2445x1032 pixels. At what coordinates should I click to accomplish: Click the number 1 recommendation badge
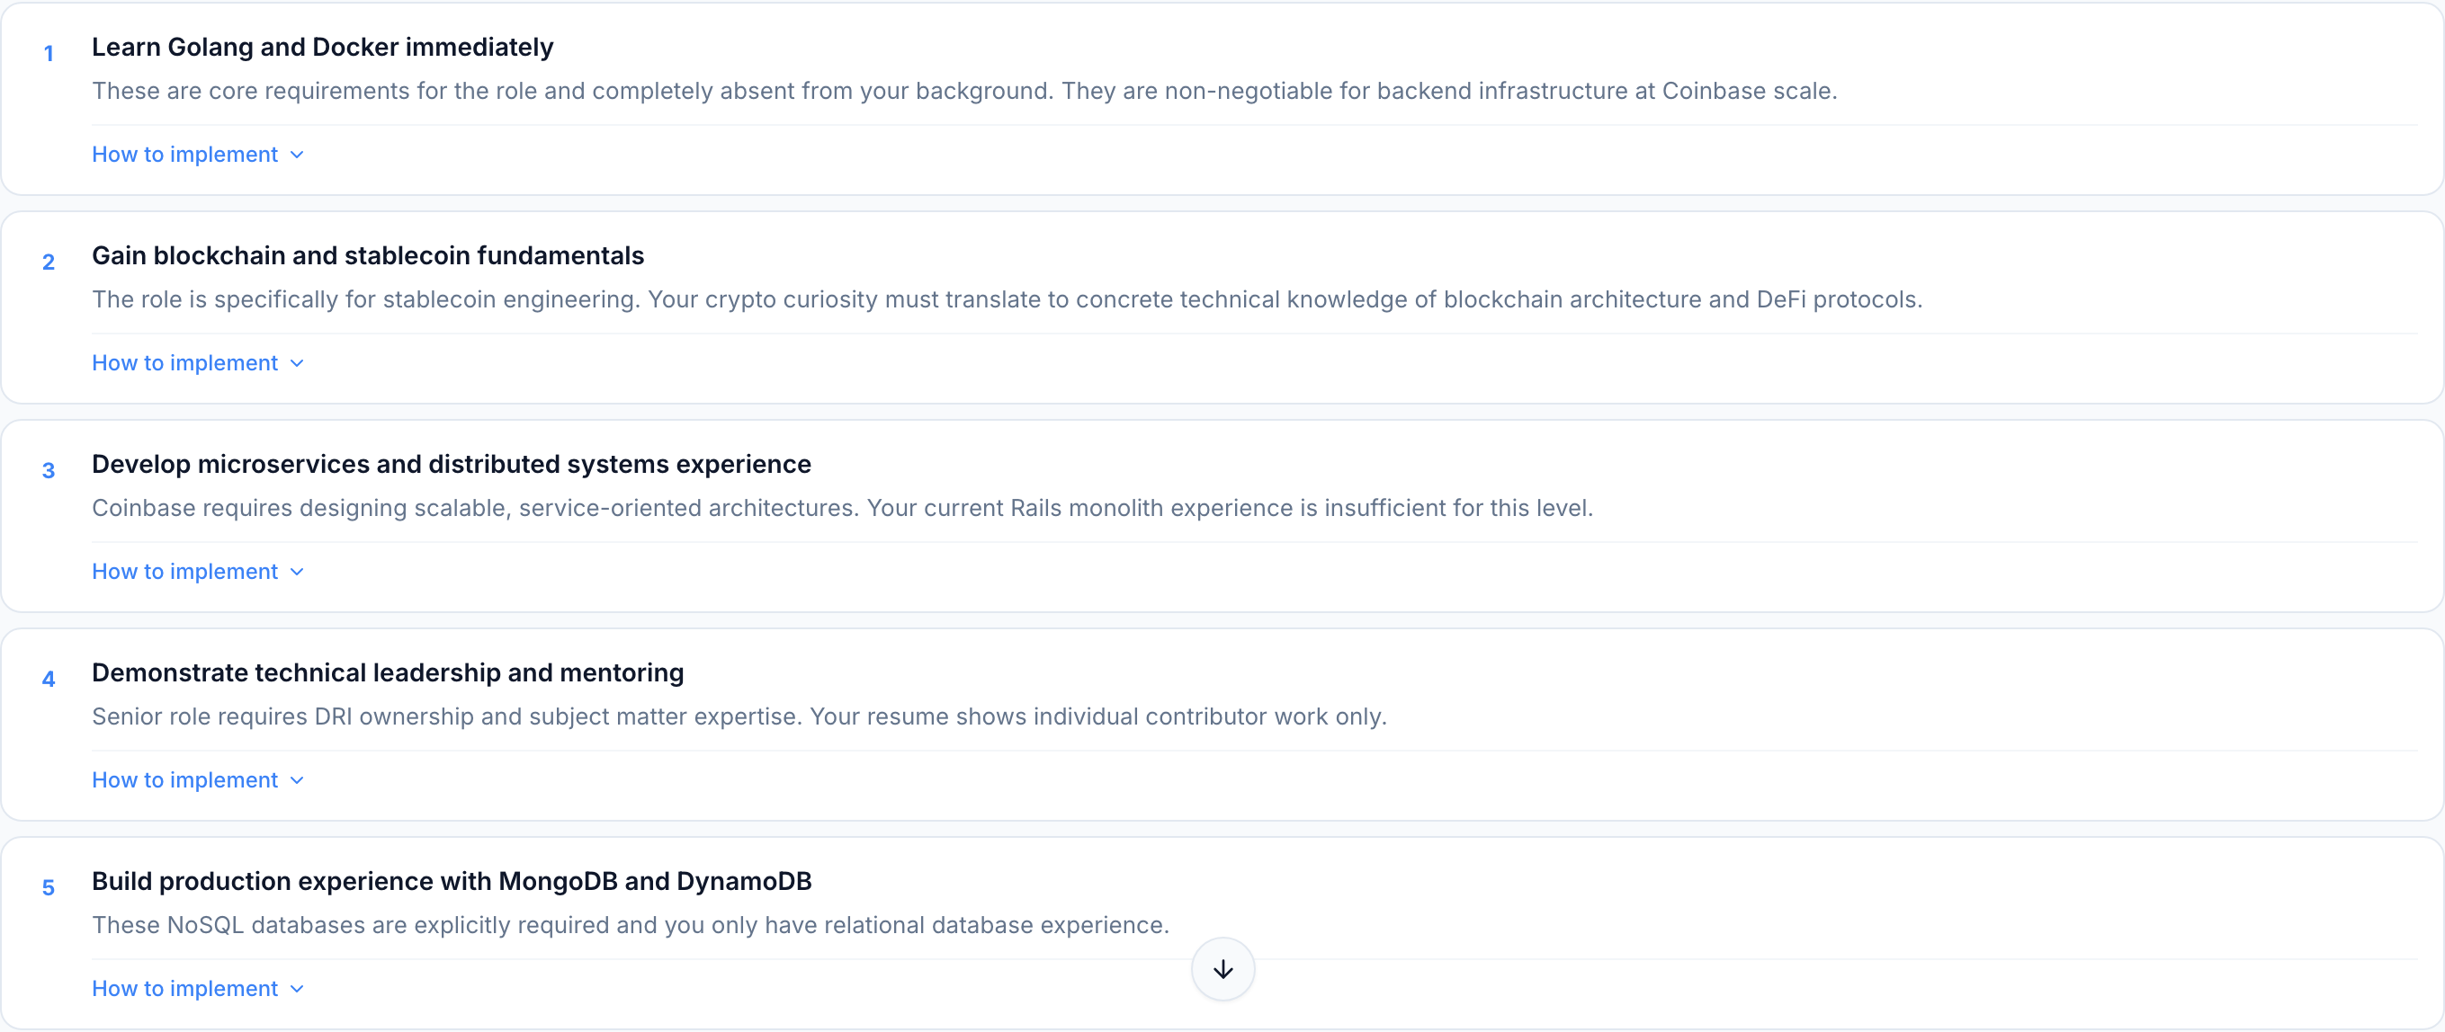[x=49, y=54]
